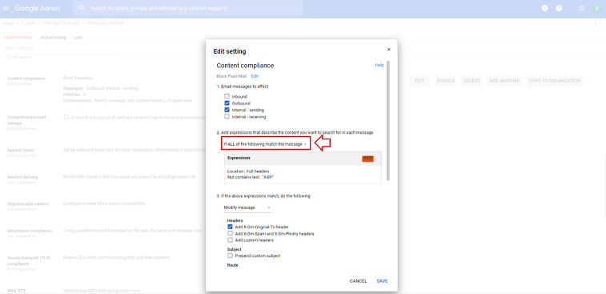This screenshot has height=294, width=606.
Task: Uncheck the Outbound checkbox
Action: tap(227, 103)
